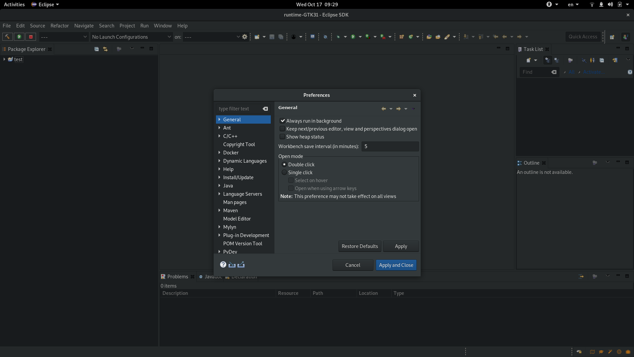Uncheck Always run in background
The image size is (634, 357).
(282, 121)
